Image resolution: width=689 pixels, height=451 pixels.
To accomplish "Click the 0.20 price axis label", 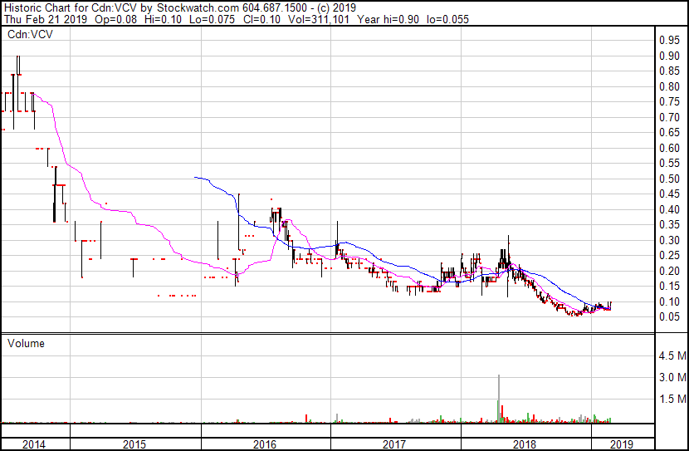I will click(669, 271).
